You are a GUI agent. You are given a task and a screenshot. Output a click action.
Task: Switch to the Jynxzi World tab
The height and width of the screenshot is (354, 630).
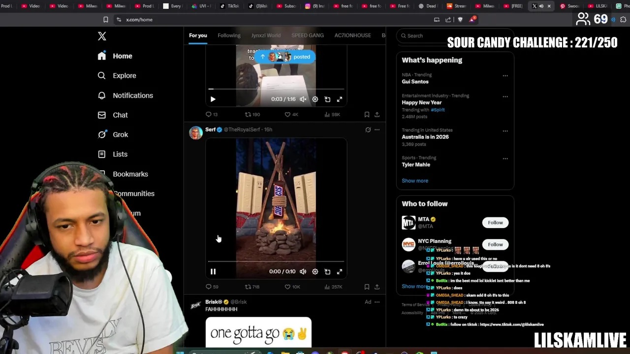[x=266, y=35]
